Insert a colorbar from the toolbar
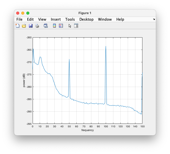 54,26
